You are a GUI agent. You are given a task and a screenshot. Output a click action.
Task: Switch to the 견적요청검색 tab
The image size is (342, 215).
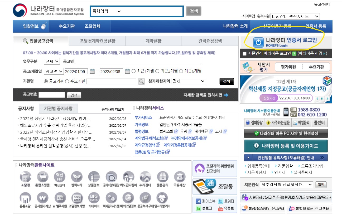210,41
